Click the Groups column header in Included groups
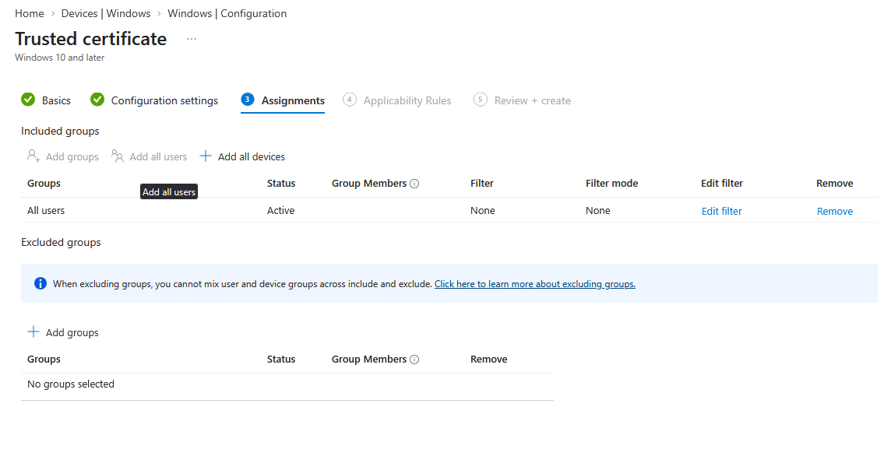The height and width of the screenshot is (456, 884). (44, 184)
